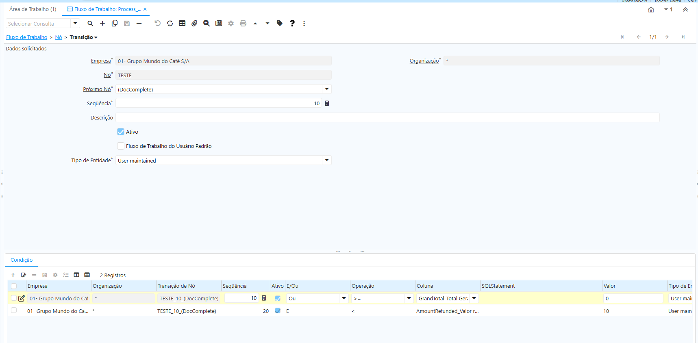Screen dimensions: 698x343
Task: Switch to the Área de Trabalho tab
Action: (33, 9)
